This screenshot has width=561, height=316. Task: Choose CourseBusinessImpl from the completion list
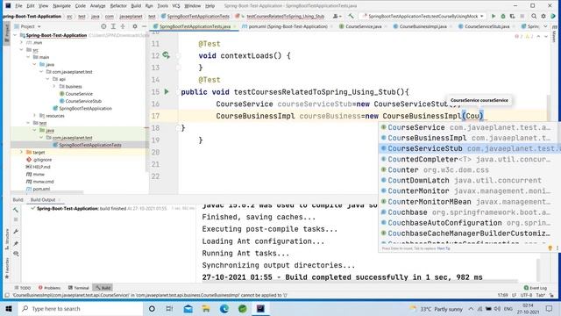pyautogui.click(x=469, y=138)
